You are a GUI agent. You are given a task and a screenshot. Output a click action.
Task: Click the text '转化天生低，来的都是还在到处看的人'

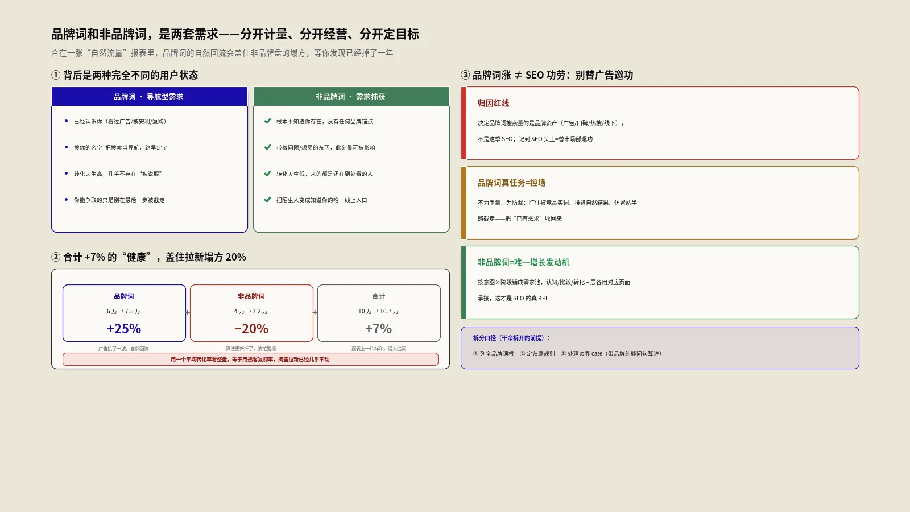(325, 174)
